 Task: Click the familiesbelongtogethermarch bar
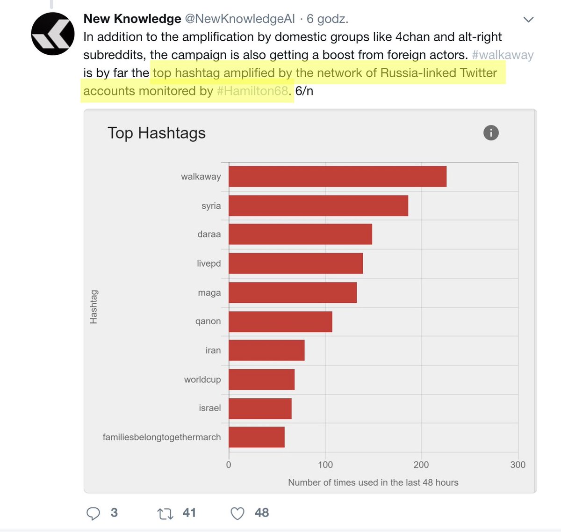point(256,437)
